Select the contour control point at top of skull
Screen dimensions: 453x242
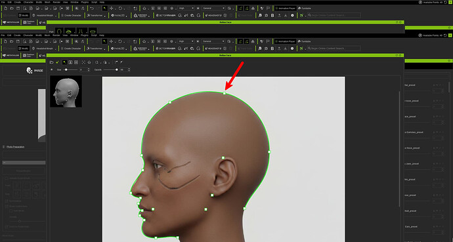(225, 93)
